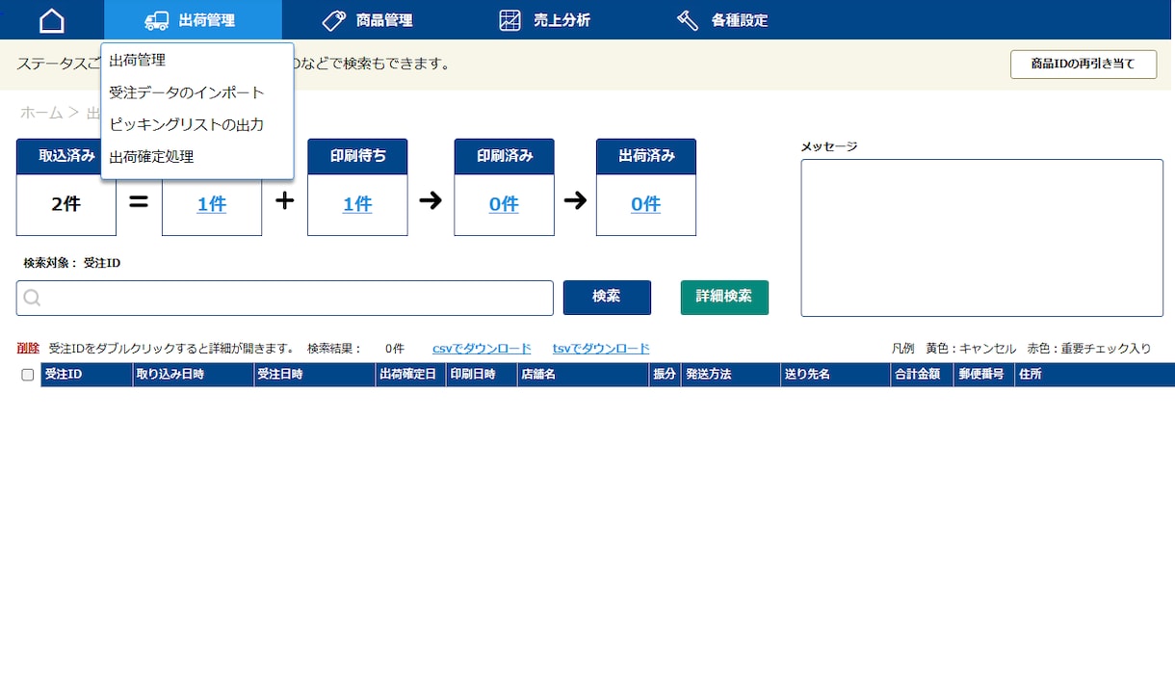The height and width of the screenshot is (679, 1175).
Task: Download results via tsvでダウンロード
Action: coord(601,349)
